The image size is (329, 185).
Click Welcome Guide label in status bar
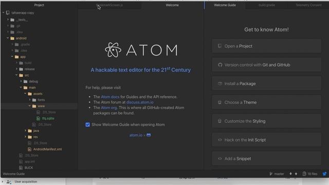[14, 174]
